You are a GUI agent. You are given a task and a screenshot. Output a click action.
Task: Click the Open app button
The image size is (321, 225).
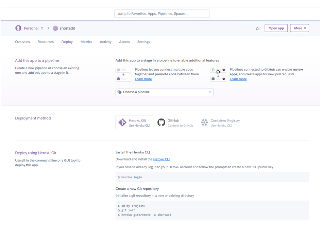coord(276,28)
